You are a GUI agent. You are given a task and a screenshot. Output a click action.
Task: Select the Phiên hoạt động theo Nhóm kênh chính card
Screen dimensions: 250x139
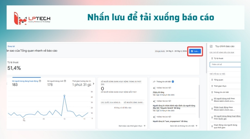(x=225, y=108)
